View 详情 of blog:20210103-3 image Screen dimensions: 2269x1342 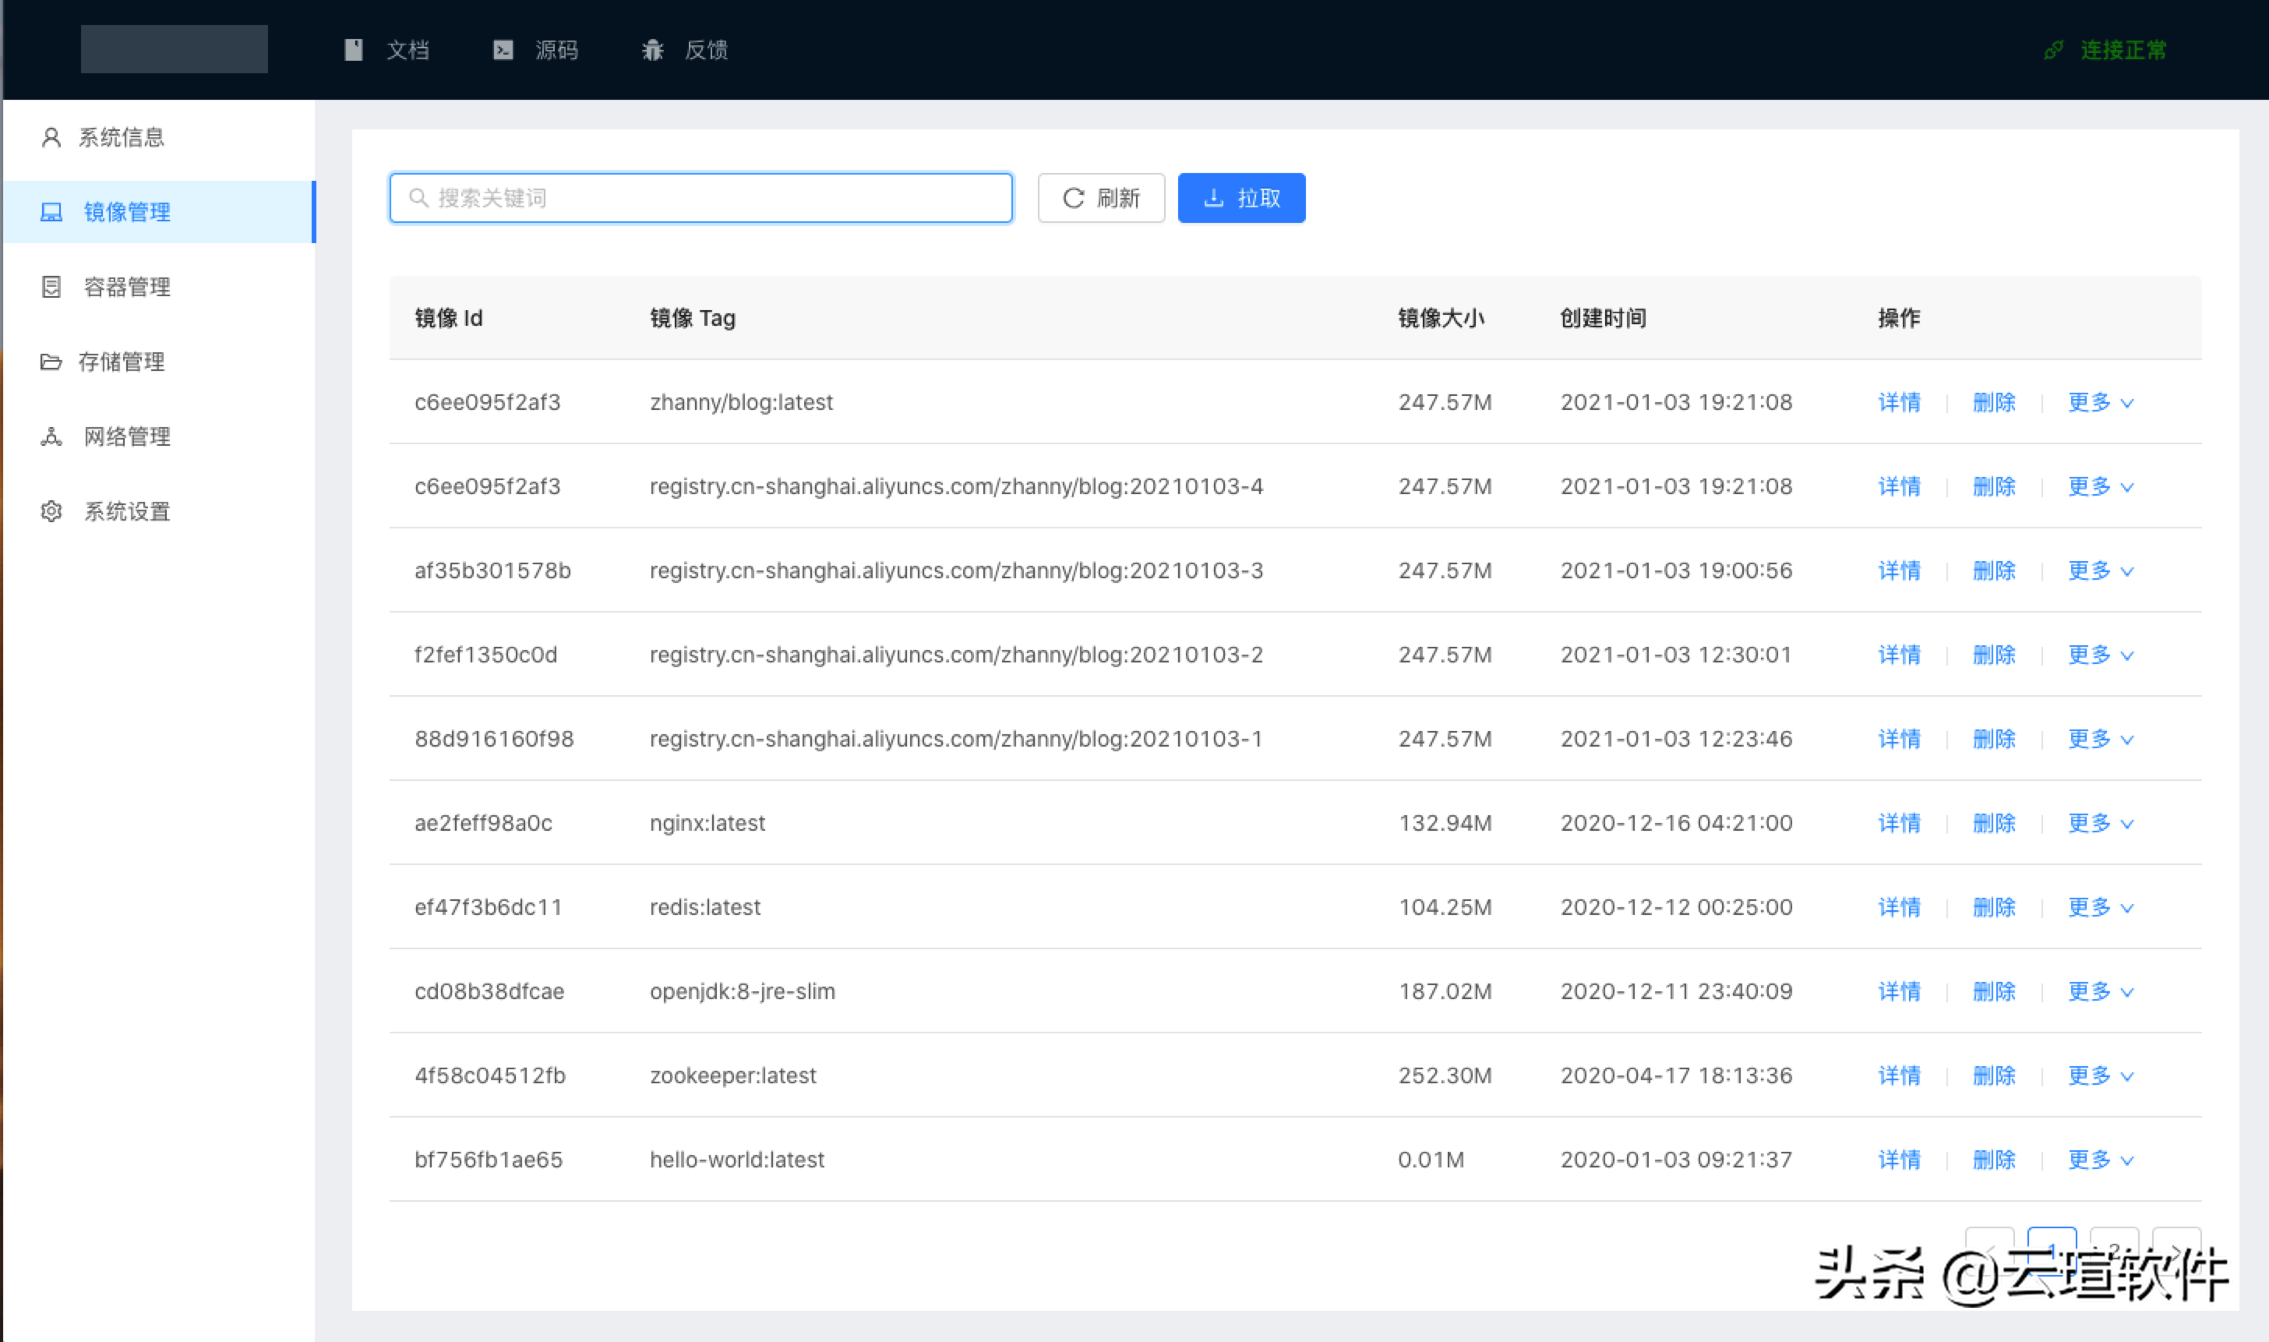[1899, 570]
